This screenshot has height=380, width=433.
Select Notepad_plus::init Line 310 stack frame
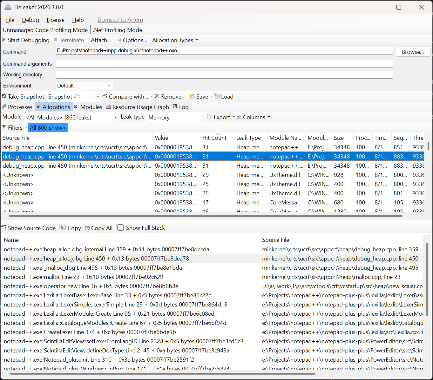(x=213, y=360)
